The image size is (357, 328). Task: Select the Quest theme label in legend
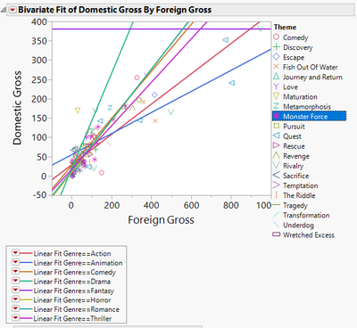[292, 136]
